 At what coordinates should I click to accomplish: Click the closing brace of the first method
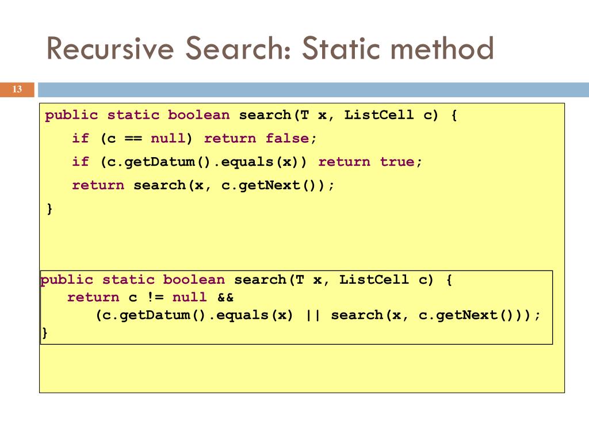pyautogui.click(x=49, y=208)
